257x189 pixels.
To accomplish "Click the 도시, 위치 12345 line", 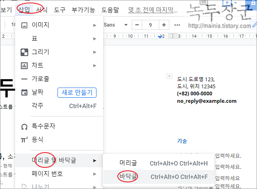I will (196, 86).
